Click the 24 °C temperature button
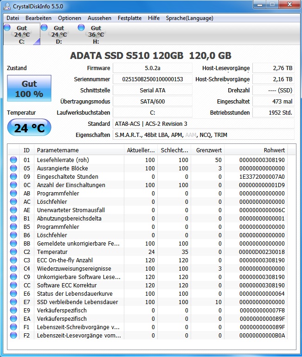The height and width of the screenshot is (357, 302). coord(29,128)
